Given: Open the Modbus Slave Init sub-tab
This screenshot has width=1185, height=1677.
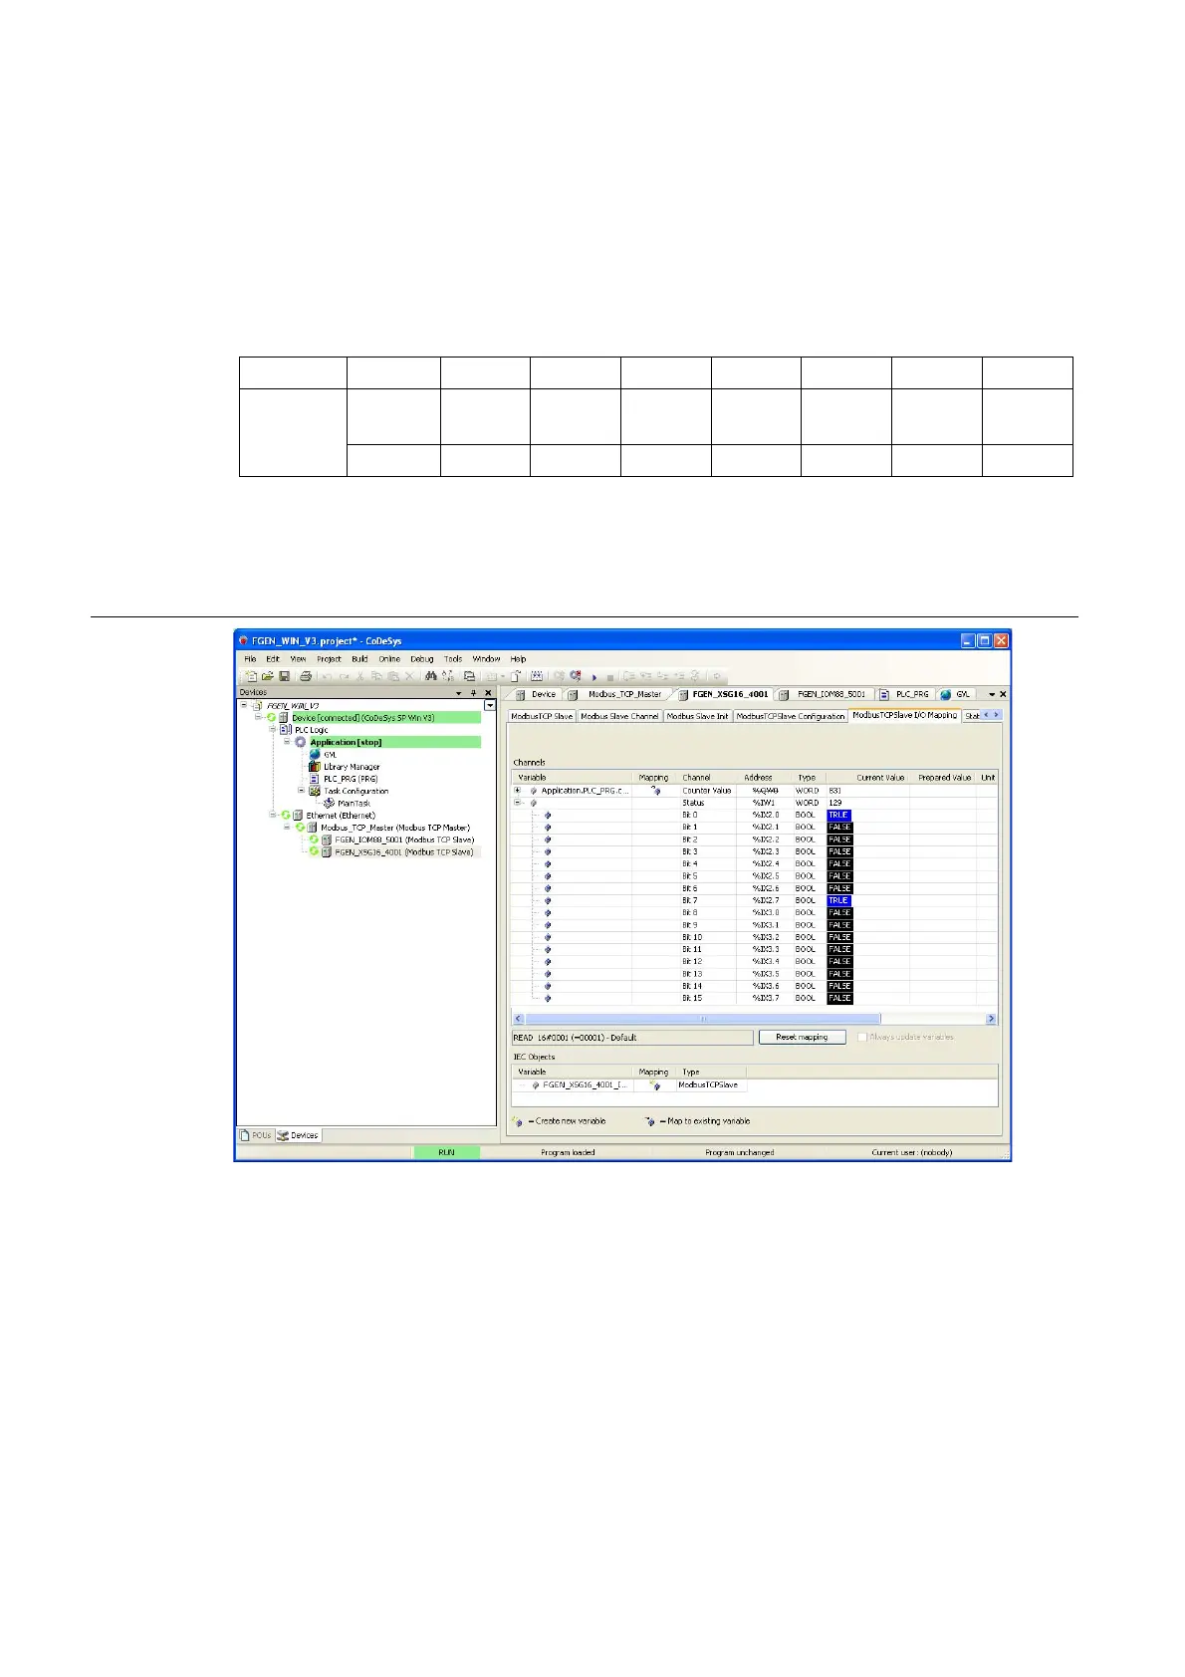Looking at the screenshot, I should click(698, 716).
